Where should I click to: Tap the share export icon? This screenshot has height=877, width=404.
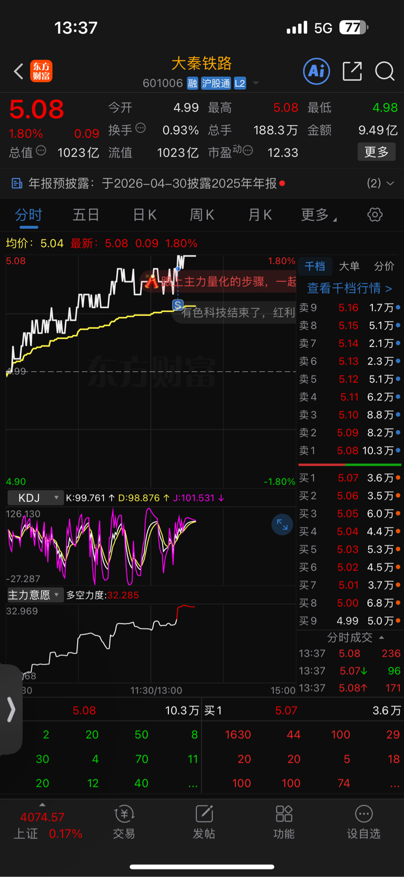click(352, 71)
